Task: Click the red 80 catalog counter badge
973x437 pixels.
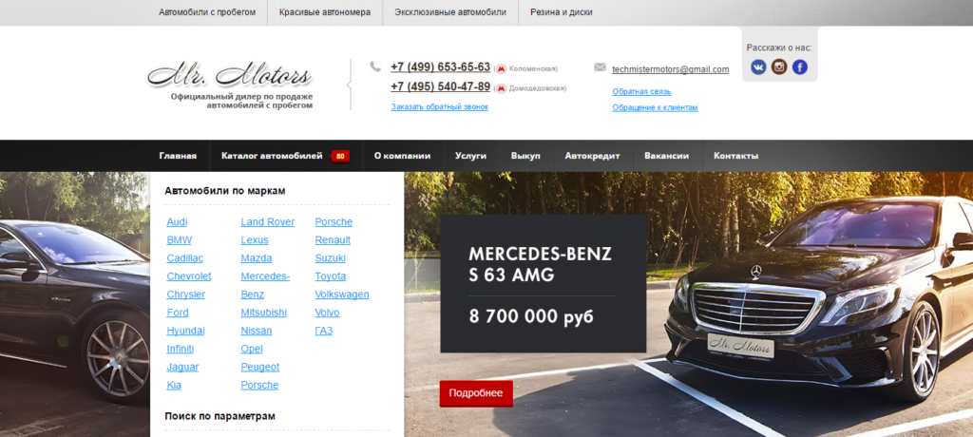Action: [x=340, y=157]
